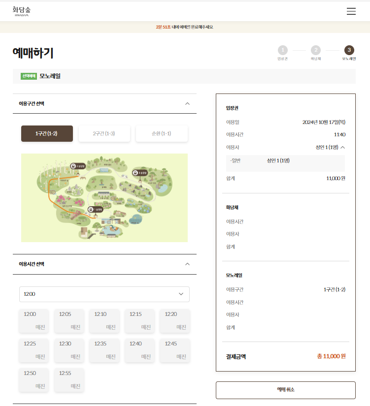The image size is (370, 406).
Task: Choose the 12:35 time slot
Action: coord(104,350)
